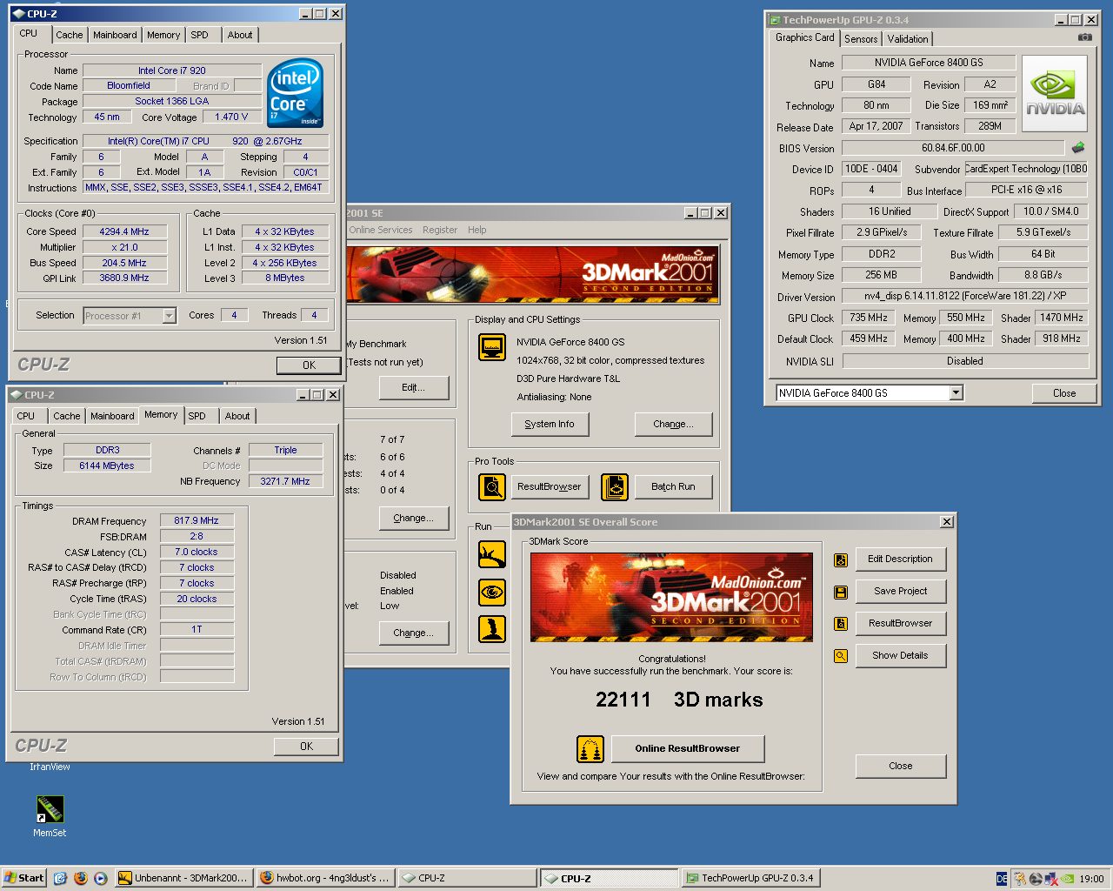Switch to Mainboard tab in CPU-Z window showing CPU info
The width and height of the screenshot is (1113, 891).
[115, 35]
